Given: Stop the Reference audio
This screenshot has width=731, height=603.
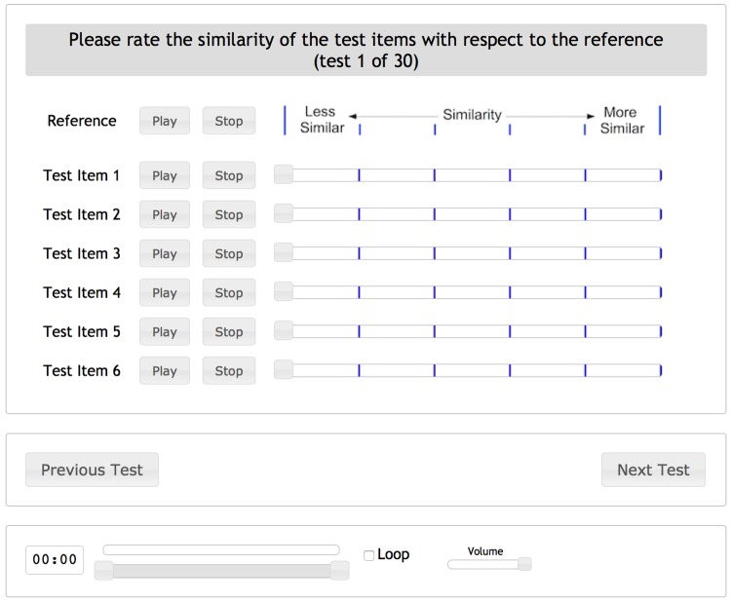Looking at the screenshot, I should click(229, 121).
